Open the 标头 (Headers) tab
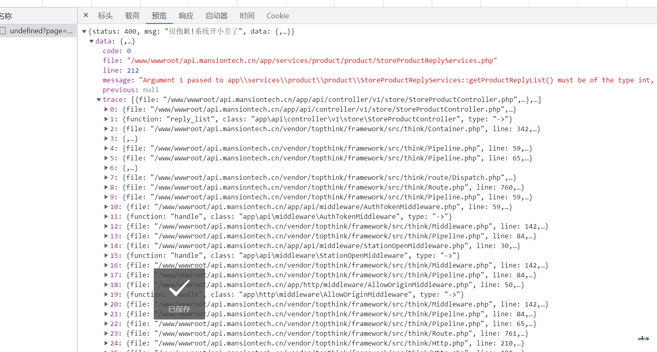The height and width of the screenshot is (352, 657). pos(105,16)
